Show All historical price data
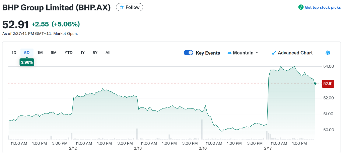This screenshot has height=154, width=343. coord(108,53)
